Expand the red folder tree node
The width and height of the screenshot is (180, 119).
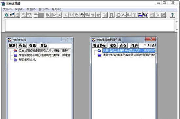[15, 51]
